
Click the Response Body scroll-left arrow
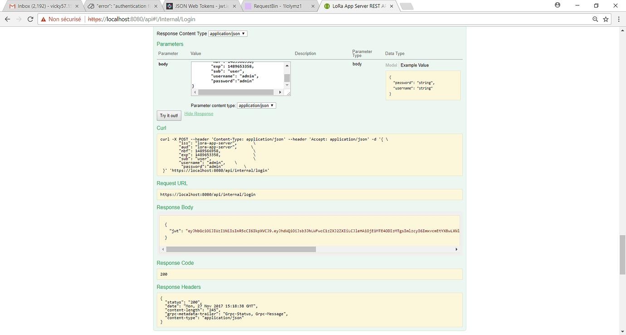click(163, 249)
